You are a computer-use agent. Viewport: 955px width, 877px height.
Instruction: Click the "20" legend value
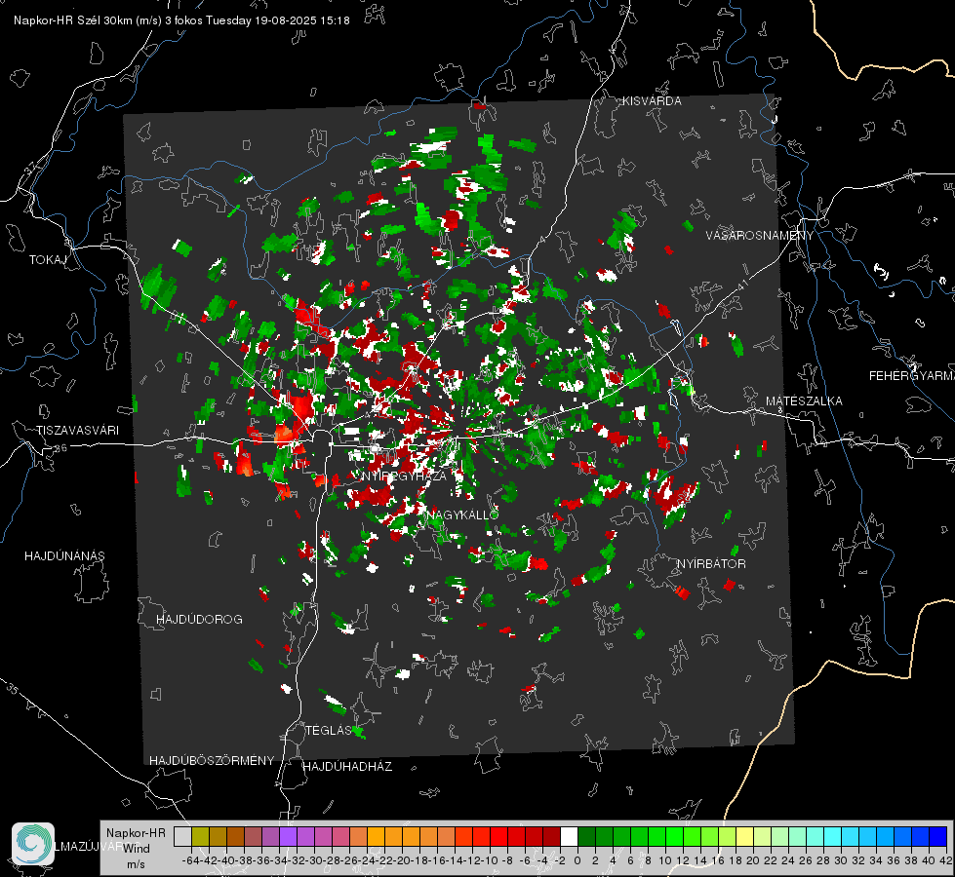[753, 860]
